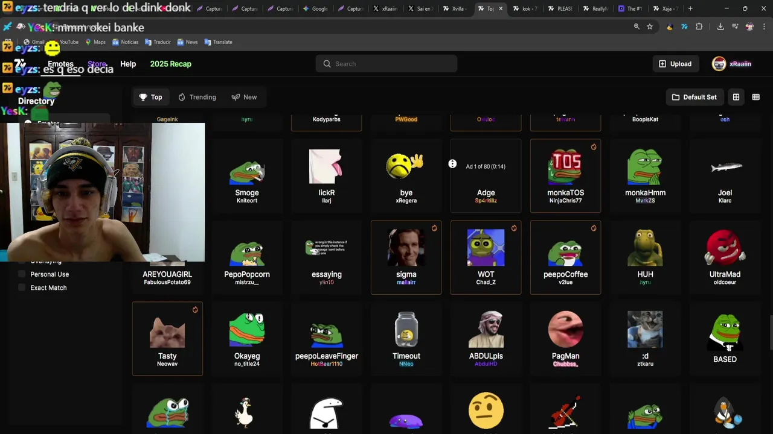
Task: Enable the Personal Use checkbox
Action: point(22,274)
